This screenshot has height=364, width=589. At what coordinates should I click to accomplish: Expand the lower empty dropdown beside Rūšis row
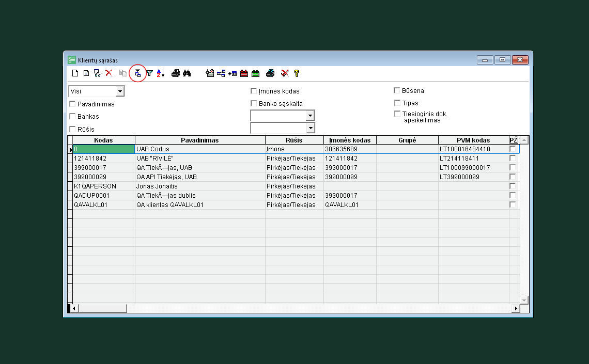coord(311,128)
